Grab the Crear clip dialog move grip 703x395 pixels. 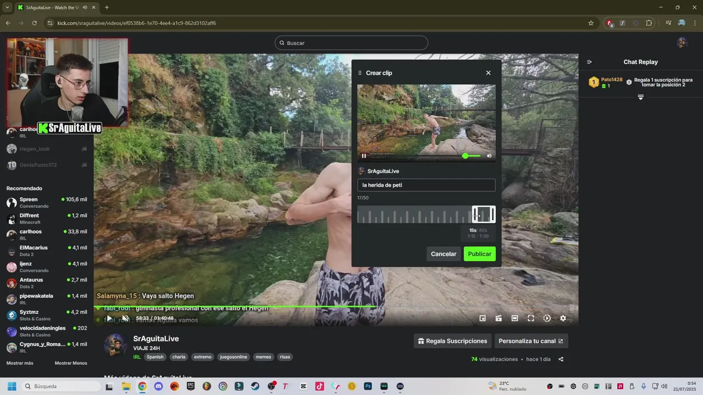[360, 73]
